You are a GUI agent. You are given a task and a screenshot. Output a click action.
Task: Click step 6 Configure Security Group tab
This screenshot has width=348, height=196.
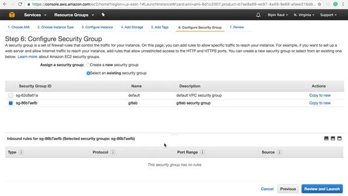[x=200, y=27]
